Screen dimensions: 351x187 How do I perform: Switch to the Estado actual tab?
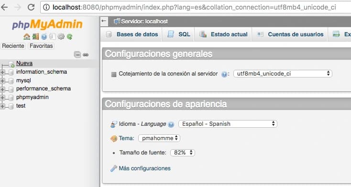(x=223, y=34)
